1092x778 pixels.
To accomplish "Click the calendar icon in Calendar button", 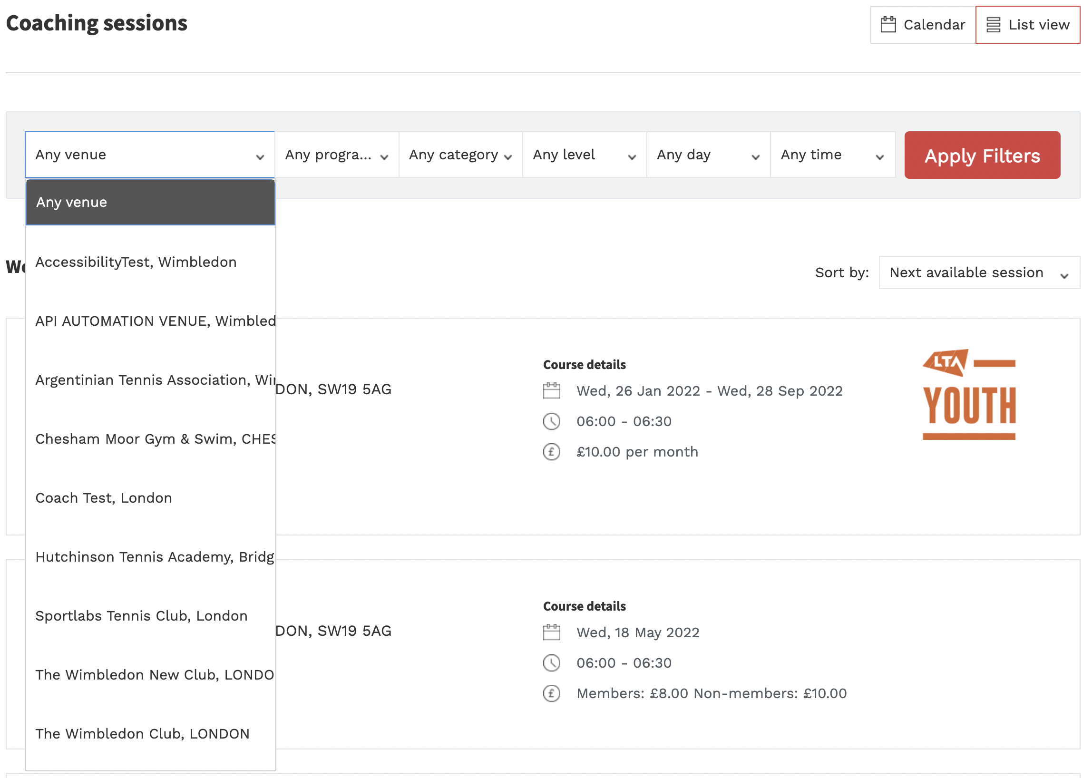I will coord(887,24).
